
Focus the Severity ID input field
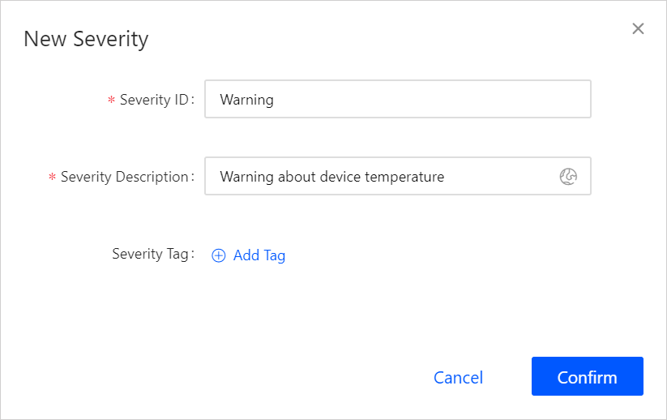click(397, 100)
